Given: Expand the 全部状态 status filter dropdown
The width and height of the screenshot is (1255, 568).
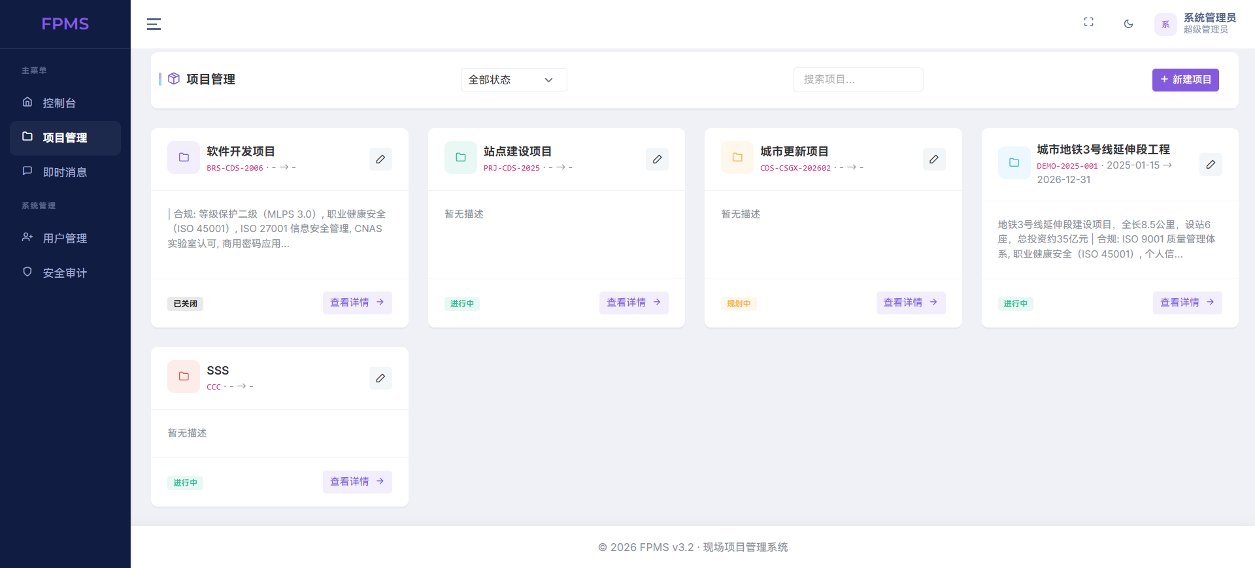Looking at the screenshot, I should click(x=513, y=80).
